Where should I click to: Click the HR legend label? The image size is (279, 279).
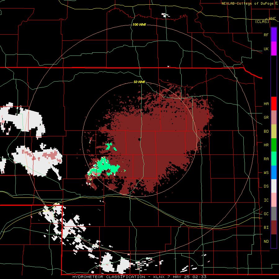tap(266, 145)
